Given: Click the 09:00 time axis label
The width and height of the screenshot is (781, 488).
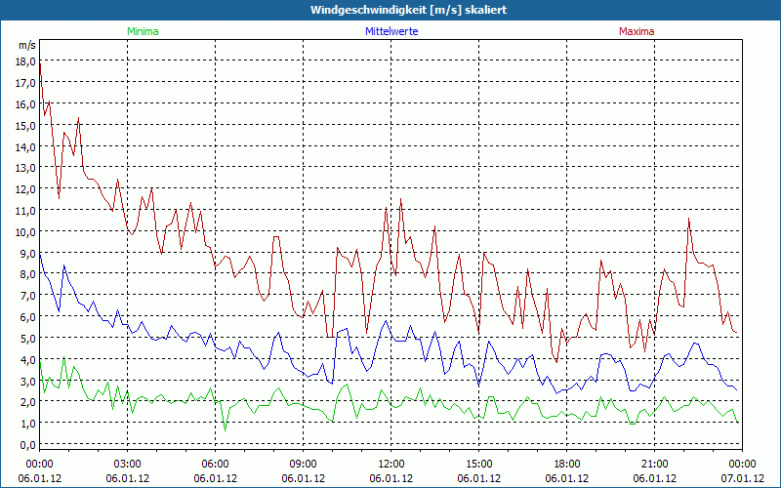Looking at the screenshot, I should (x=304, y=465).
